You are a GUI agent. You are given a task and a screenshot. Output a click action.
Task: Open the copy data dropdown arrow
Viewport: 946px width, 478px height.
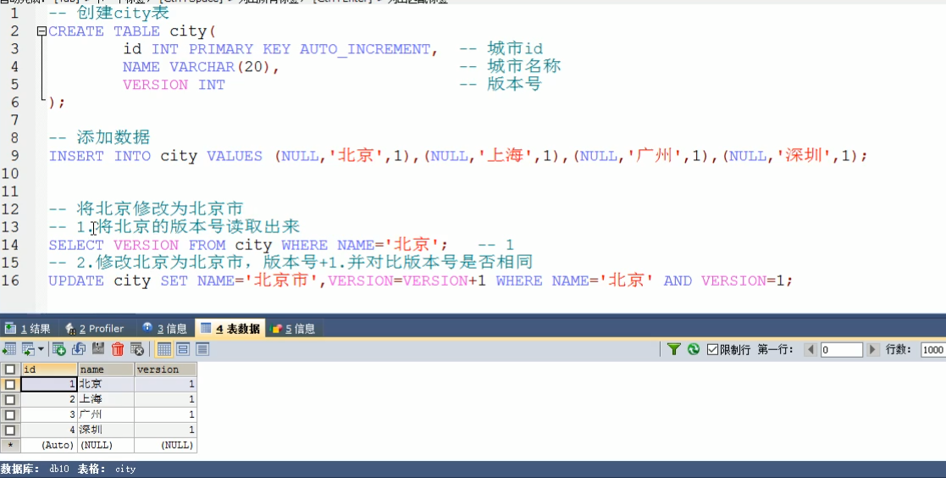click(41, 349)
